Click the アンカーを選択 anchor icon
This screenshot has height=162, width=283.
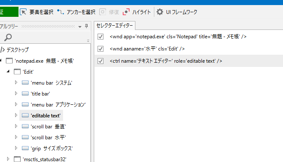click(61, 12)
